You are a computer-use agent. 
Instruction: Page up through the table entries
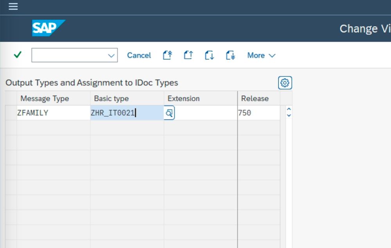pos(188,55)
